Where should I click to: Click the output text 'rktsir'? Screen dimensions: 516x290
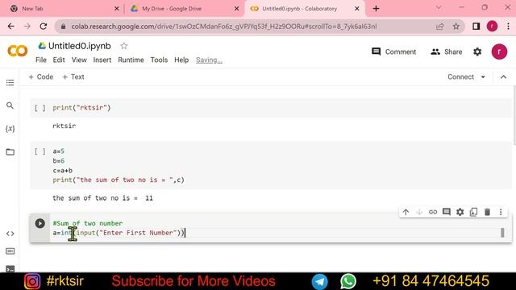pyautogui.click(x=64, y=126)
